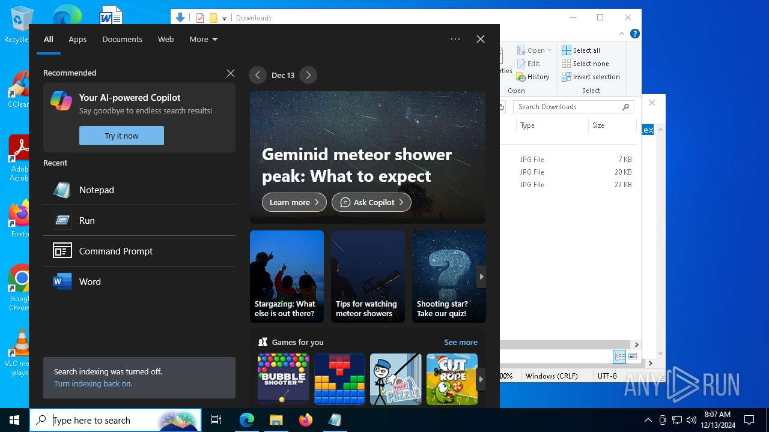Click Invert selection in Explorer ribbon

coord(591,77)
